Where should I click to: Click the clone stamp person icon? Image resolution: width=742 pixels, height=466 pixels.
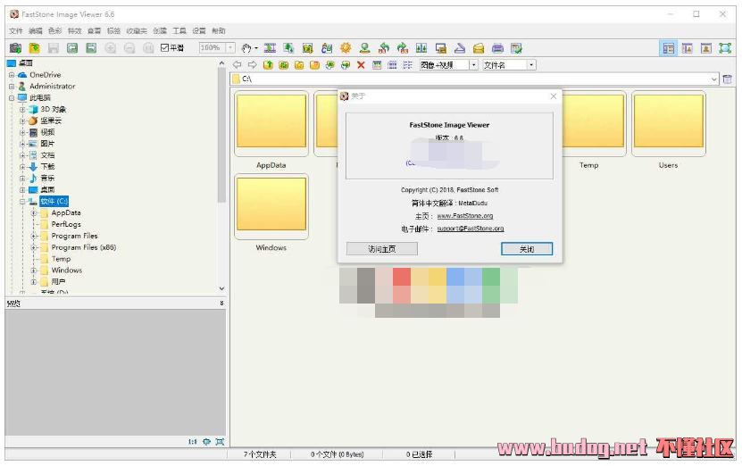[x=364, y=48]
